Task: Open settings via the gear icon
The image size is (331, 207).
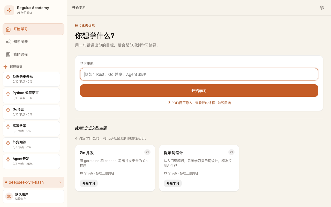Action: 322,8
